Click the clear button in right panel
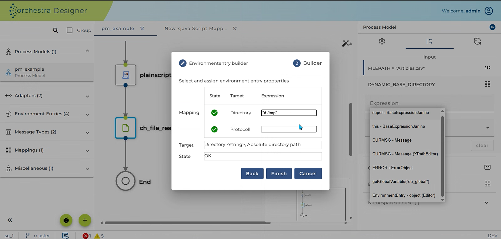 [x=482, y=145]
